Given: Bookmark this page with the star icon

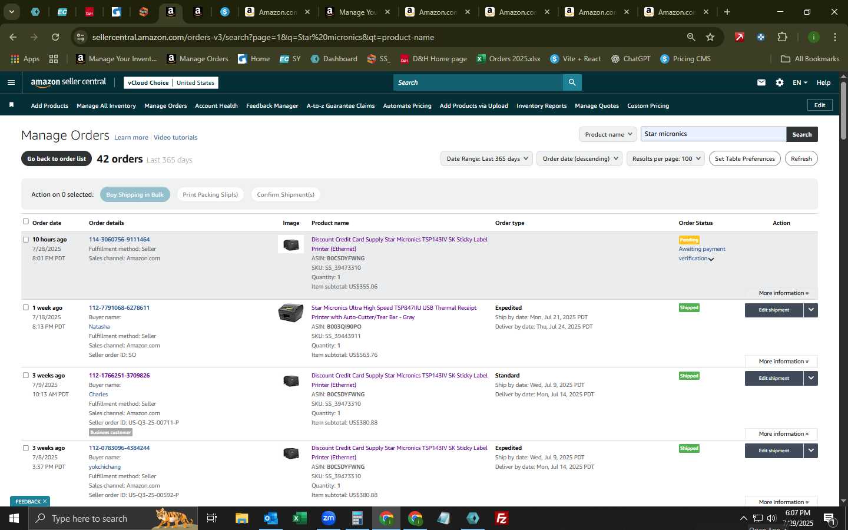Looking at the screenshot, I should click(x=710, y=37).
